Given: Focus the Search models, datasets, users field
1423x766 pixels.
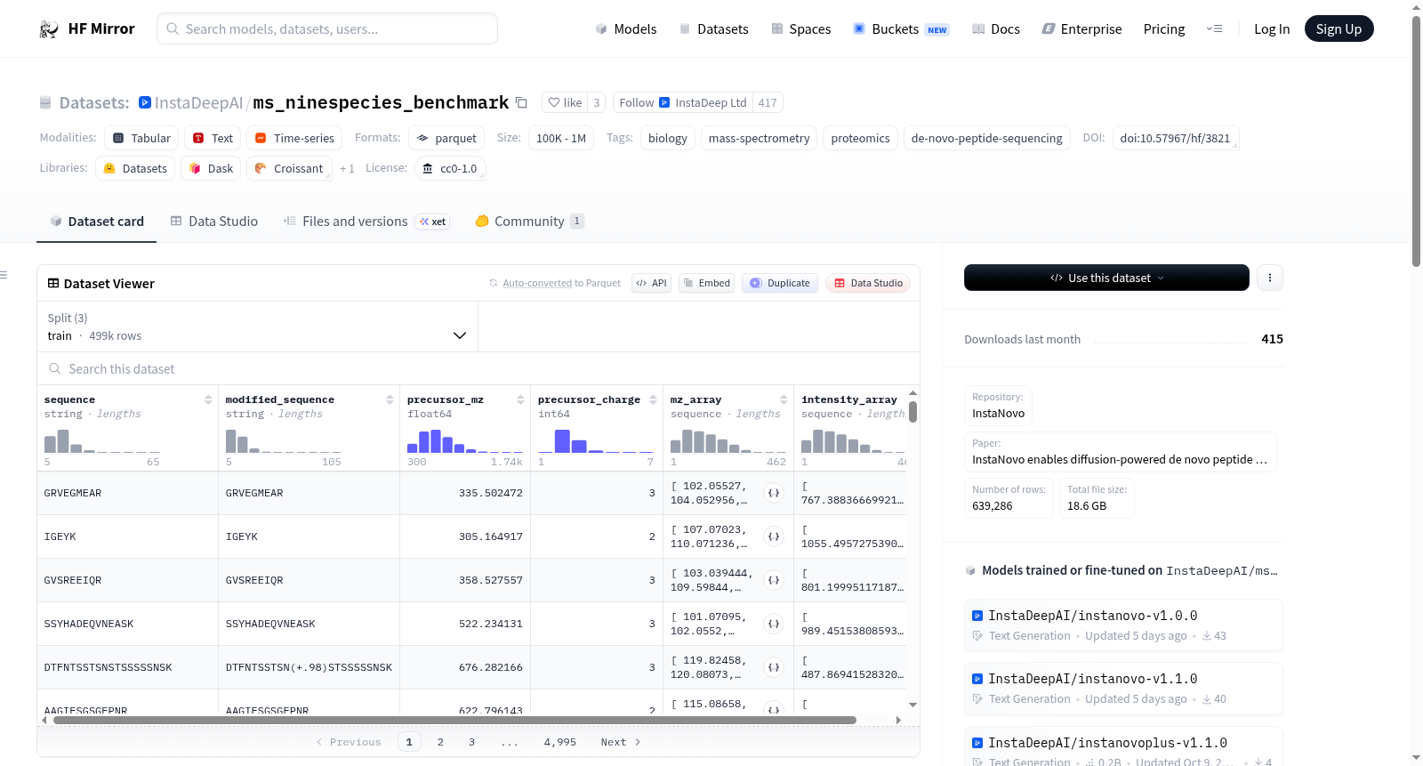Looking at the screenshot, I should tap(327, 29).
